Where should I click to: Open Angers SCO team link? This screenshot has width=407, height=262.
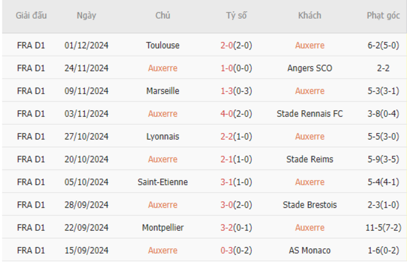(310, 68)
